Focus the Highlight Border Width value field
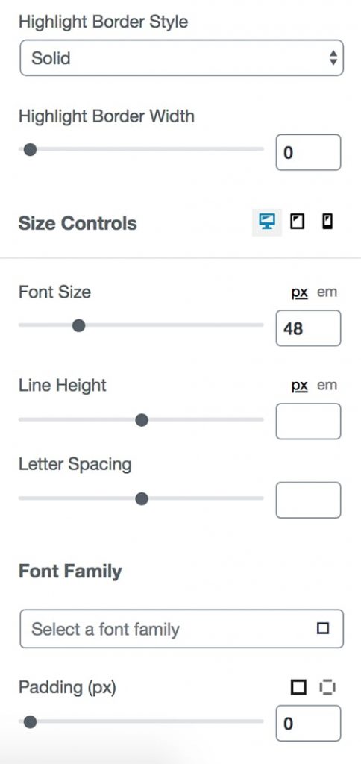This screenshot has width=361, height=764. click(308, 152)
